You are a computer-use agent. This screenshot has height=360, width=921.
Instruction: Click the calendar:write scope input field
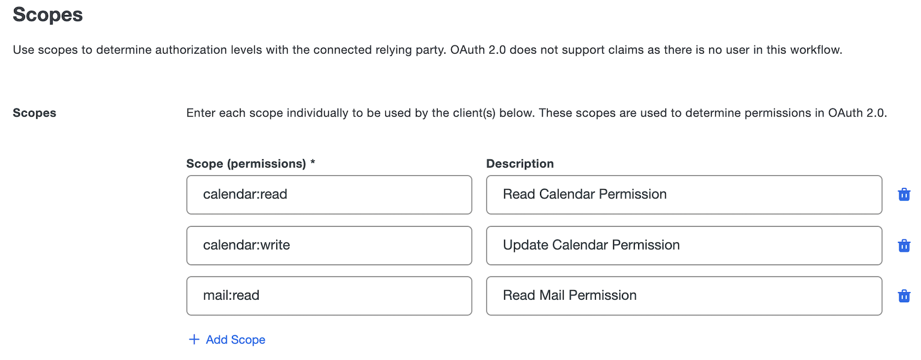coord(329,245)
